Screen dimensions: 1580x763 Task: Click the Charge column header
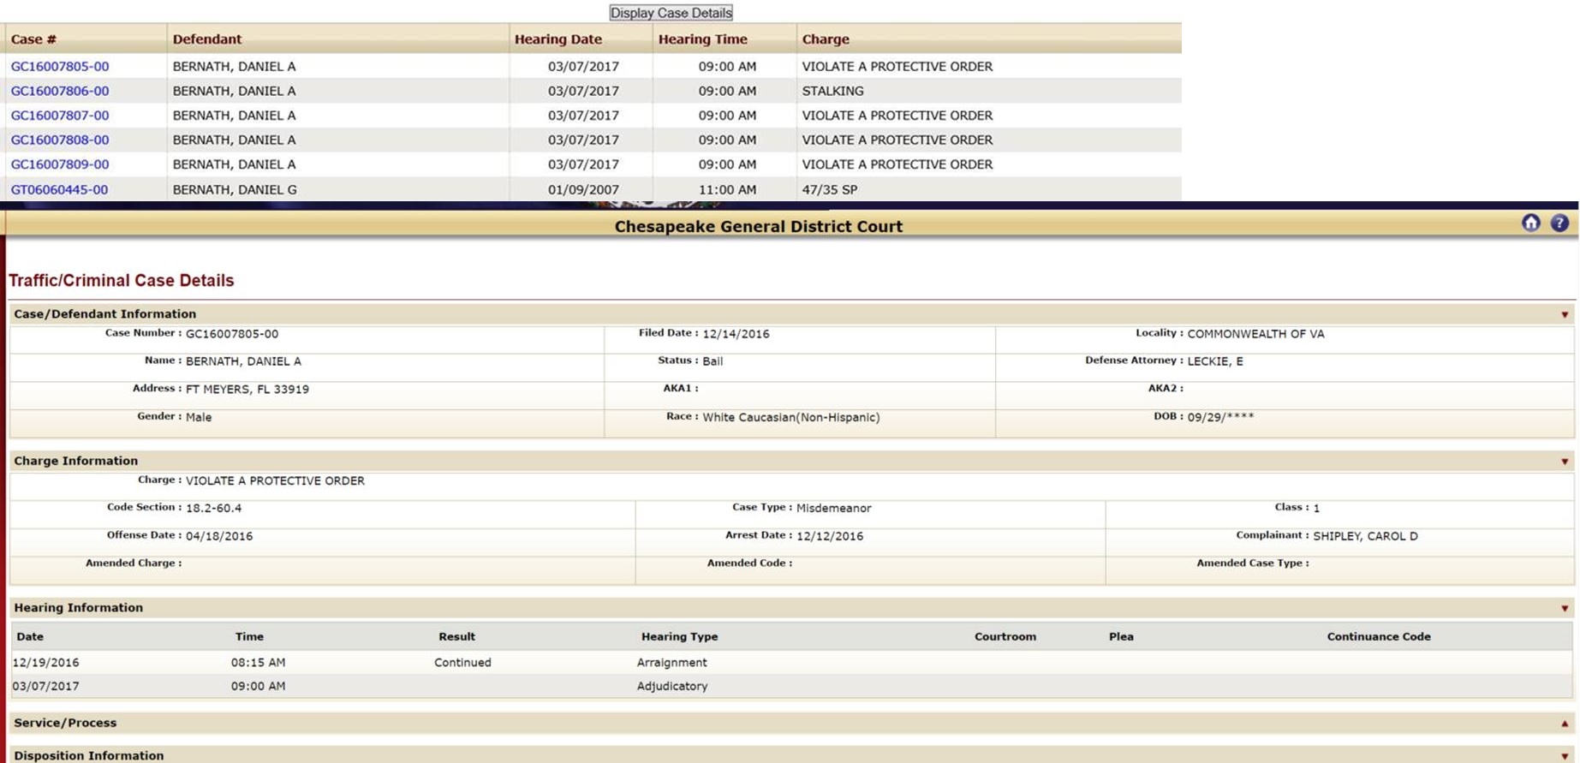[x=826, y=39]
